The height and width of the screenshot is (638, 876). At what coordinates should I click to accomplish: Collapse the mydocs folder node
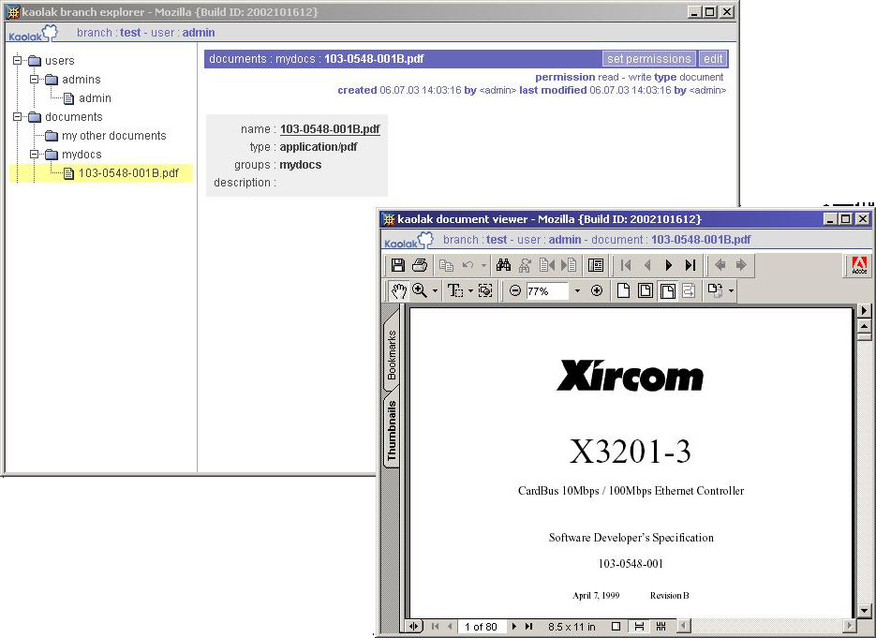(35, 155)
